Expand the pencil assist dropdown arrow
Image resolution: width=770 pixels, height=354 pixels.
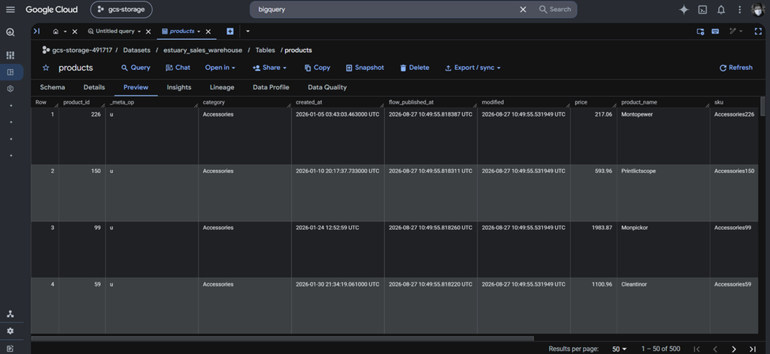pos(741,31)
